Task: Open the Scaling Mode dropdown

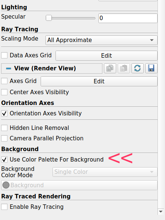Action: 101,40
